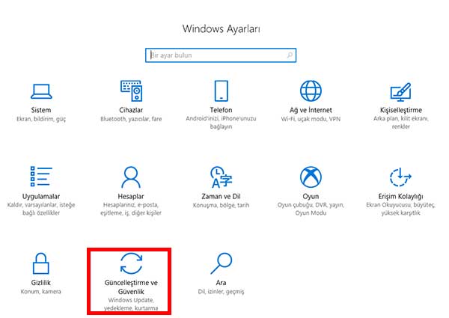449x318 pixels.
Task: Click "Konum, kamera" description
Action: click(41, 292)
